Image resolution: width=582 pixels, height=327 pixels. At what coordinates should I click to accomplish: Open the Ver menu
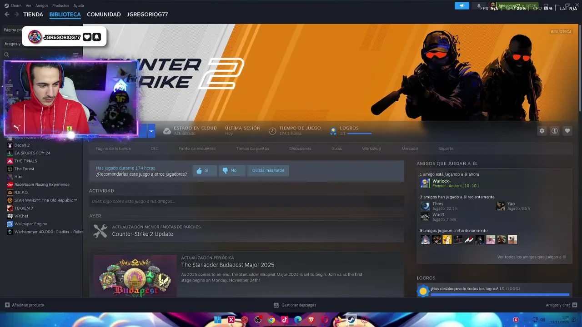click(29, 5)
